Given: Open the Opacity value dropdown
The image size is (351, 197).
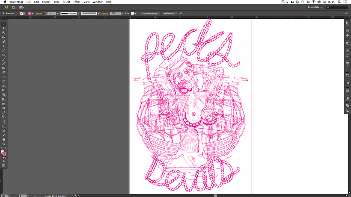Looking at the screenshot, I should click(122, 13).
